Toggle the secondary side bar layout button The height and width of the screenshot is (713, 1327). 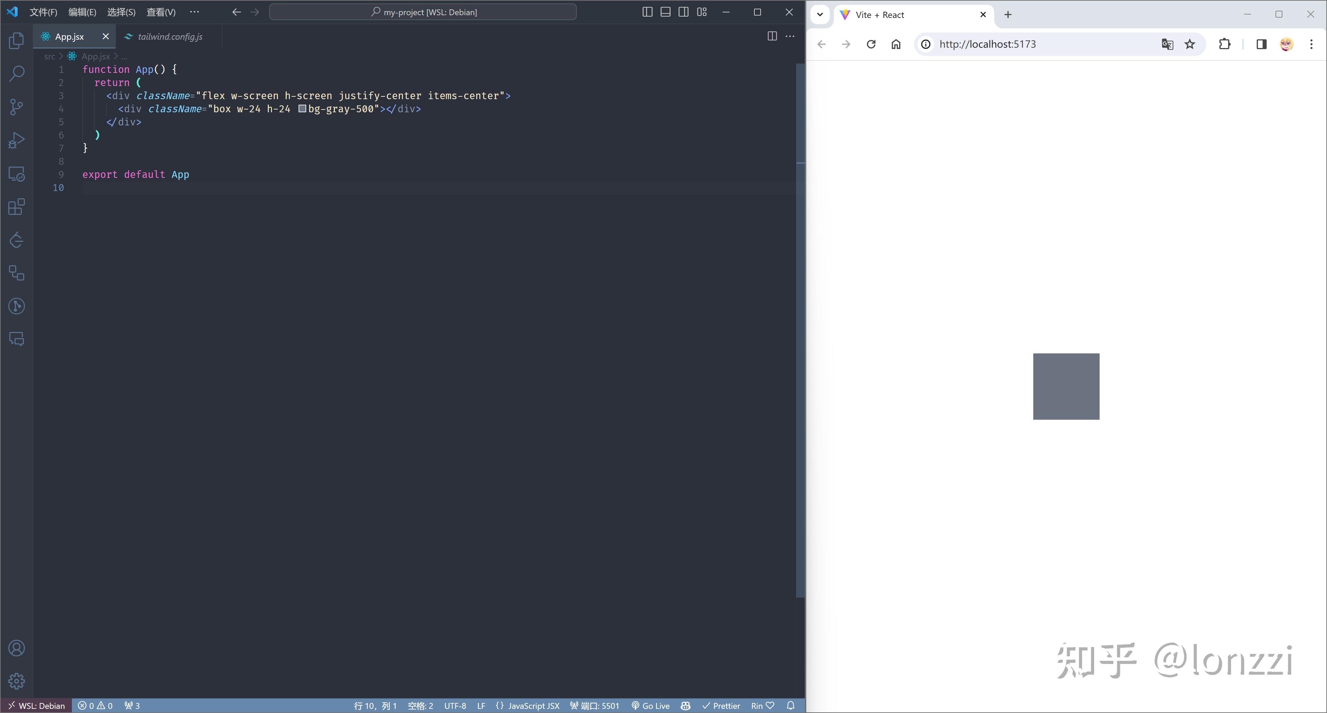(684, 12)
